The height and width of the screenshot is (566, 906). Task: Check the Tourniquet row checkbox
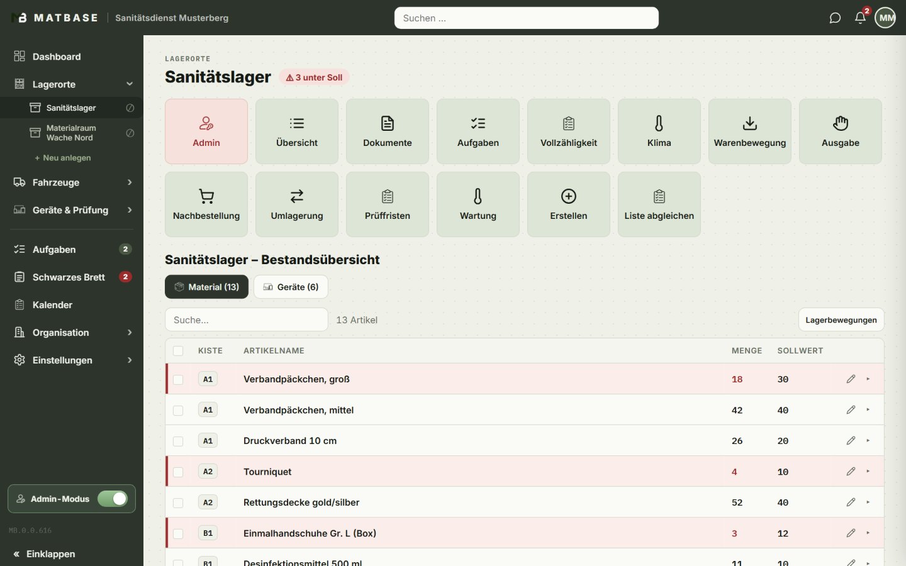[178, 472]
